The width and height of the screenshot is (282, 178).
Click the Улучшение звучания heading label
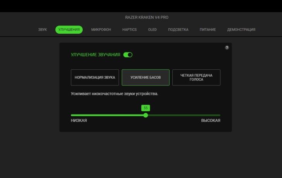[x=95, y=55]
